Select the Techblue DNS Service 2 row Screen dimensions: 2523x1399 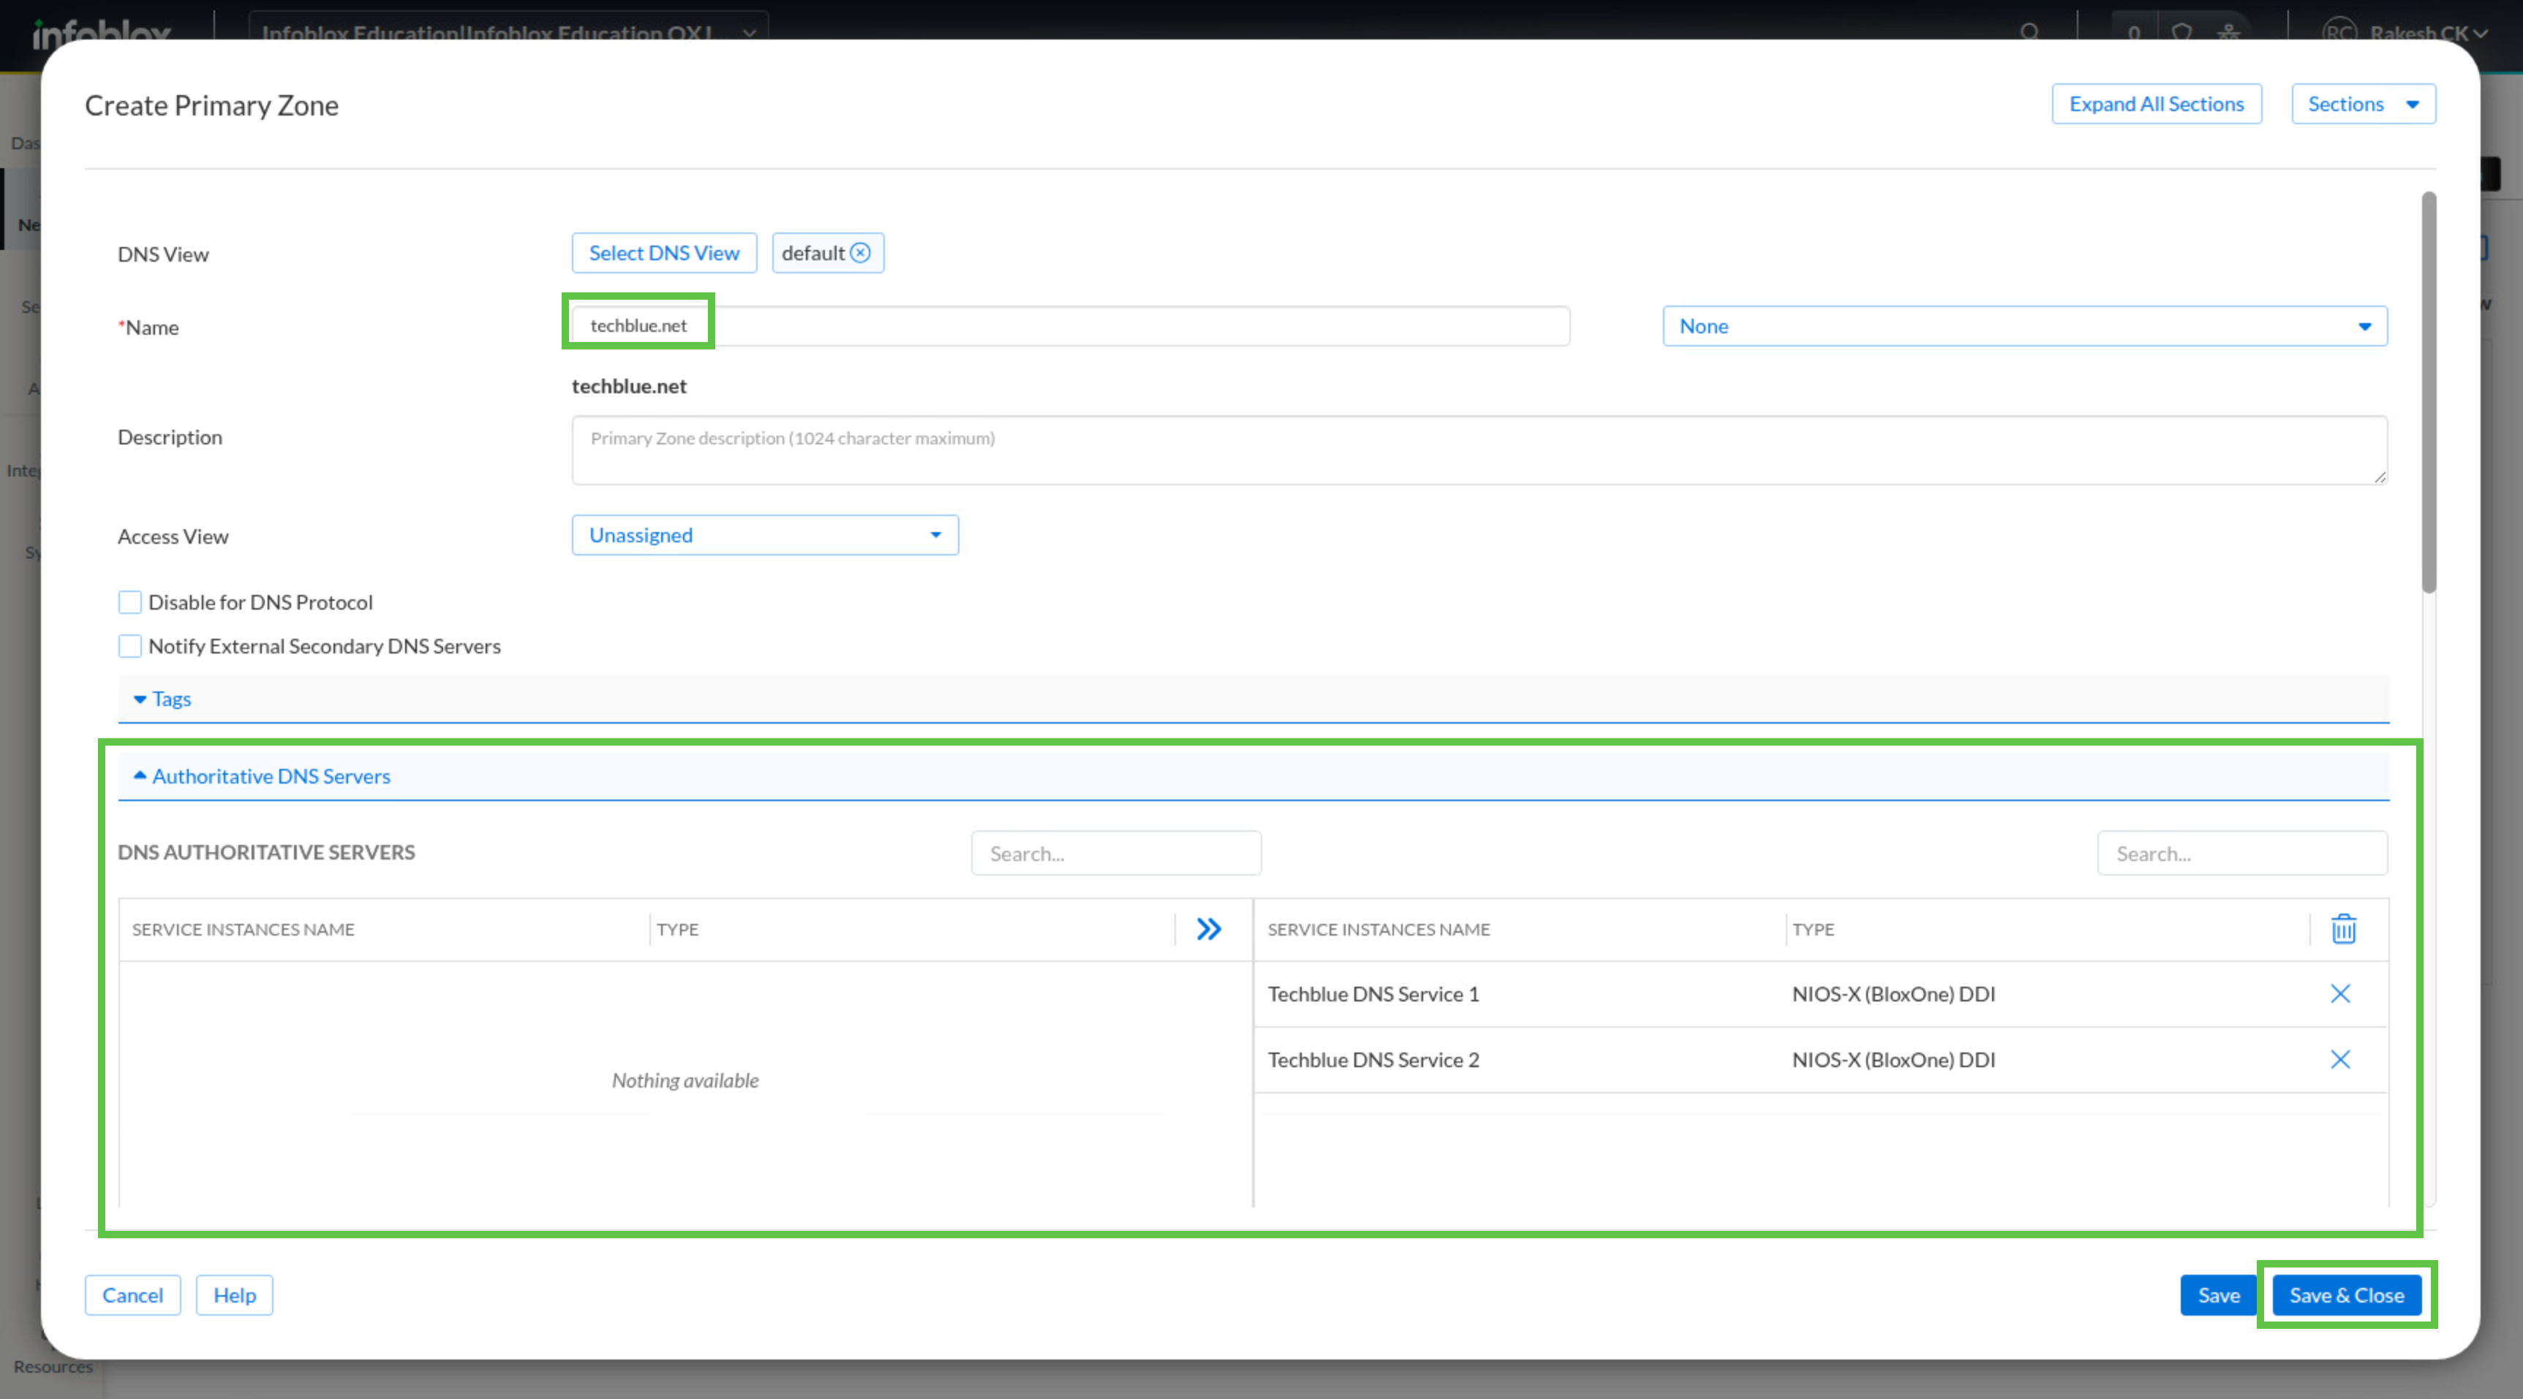(1821, 1059)
